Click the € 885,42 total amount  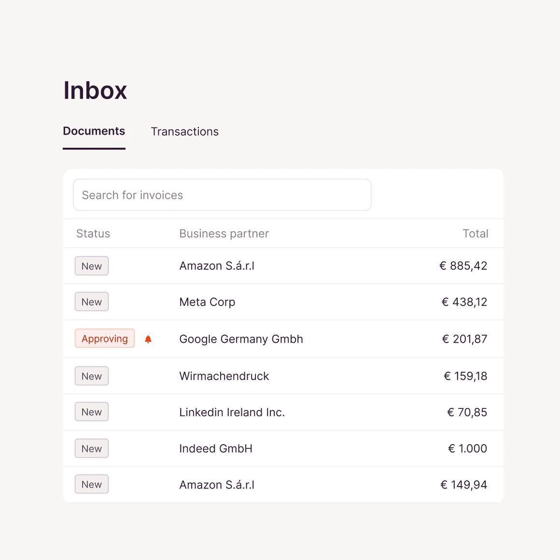tap(463, 266)
